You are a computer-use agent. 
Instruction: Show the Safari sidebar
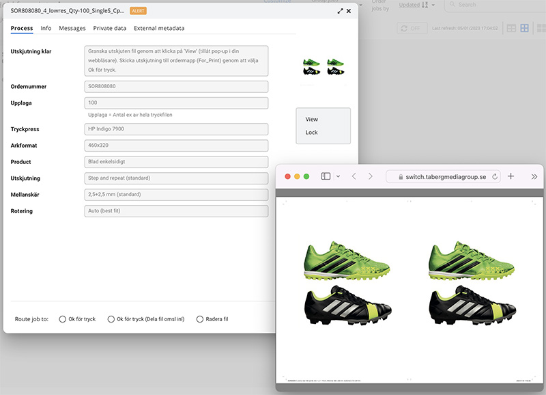(x=326, y=176)
